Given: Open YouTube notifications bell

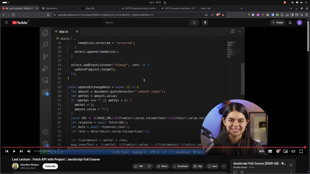Looking at the screenshot, I should pyautogui.click(x=290, y=22).
